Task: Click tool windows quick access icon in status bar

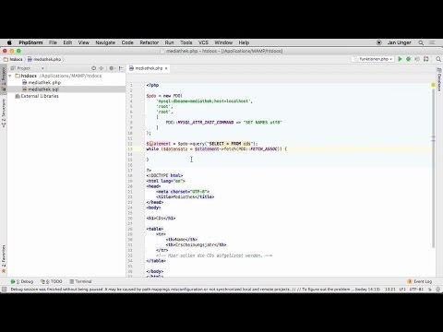Action: (4, 290)
